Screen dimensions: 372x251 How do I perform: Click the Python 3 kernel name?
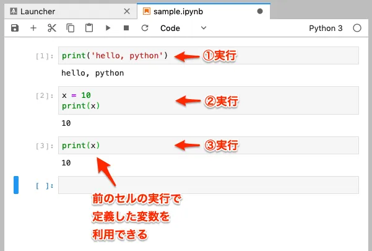pos(326,29)
